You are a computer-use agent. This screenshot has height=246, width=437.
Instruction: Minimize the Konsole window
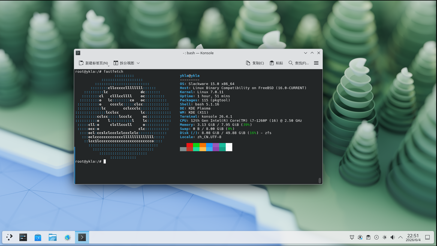[306, 53]
